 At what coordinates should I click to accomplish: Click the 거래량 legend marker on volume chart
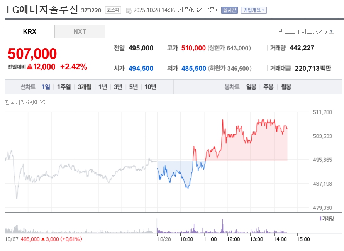point(320,219)
